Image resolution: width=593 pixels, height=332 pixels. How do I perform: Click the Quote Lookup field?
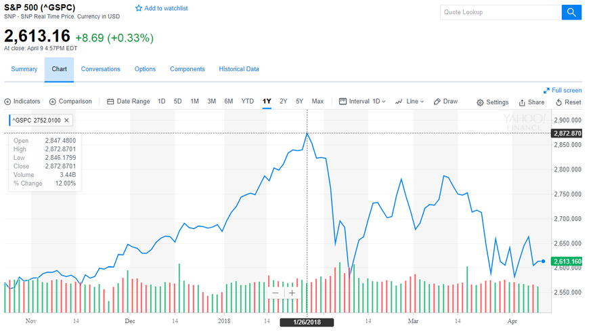click(x=500, y=12)
